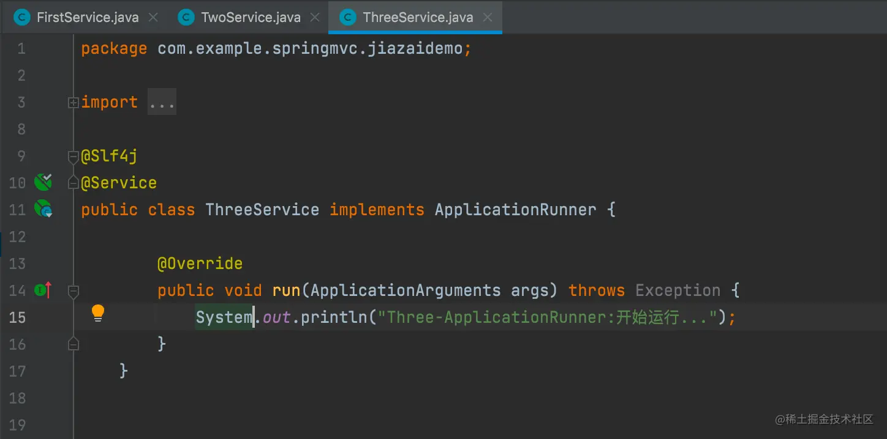Click the println method call

pos(333,317)
